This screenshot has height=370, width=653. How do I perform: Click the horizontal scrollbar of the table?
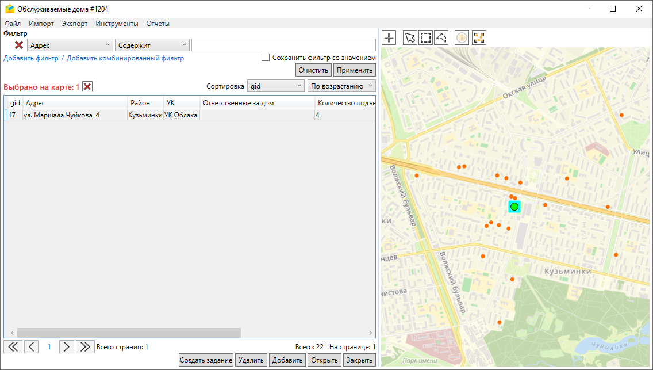[x=129, y=333]
